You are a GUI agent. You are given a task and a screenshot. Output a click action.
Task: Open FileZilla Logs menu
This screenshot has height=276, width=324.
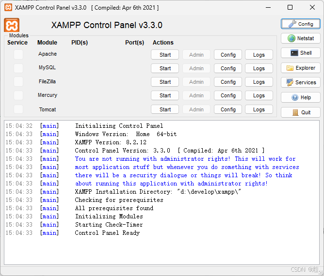click(x=259, y=82)
